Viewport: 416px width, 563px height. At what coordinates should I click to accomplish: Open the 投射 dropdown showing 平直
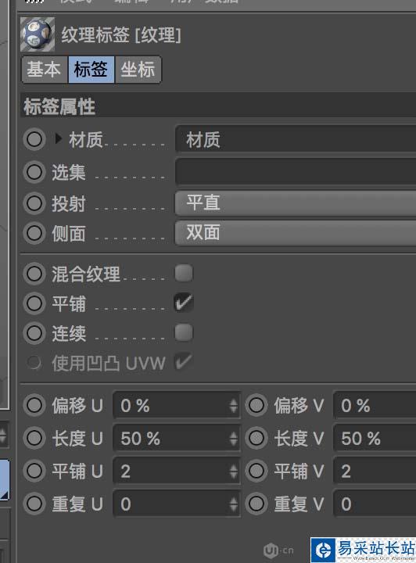pyautogui.click(x=296, y=203)
